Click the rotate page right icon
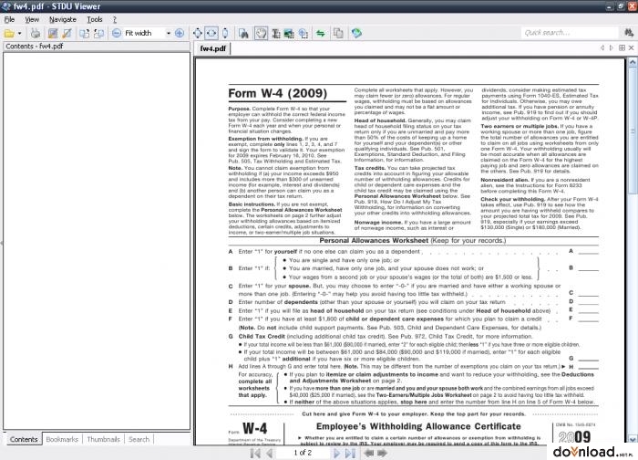Screen dimensions: 638x460 click(98, 34)
